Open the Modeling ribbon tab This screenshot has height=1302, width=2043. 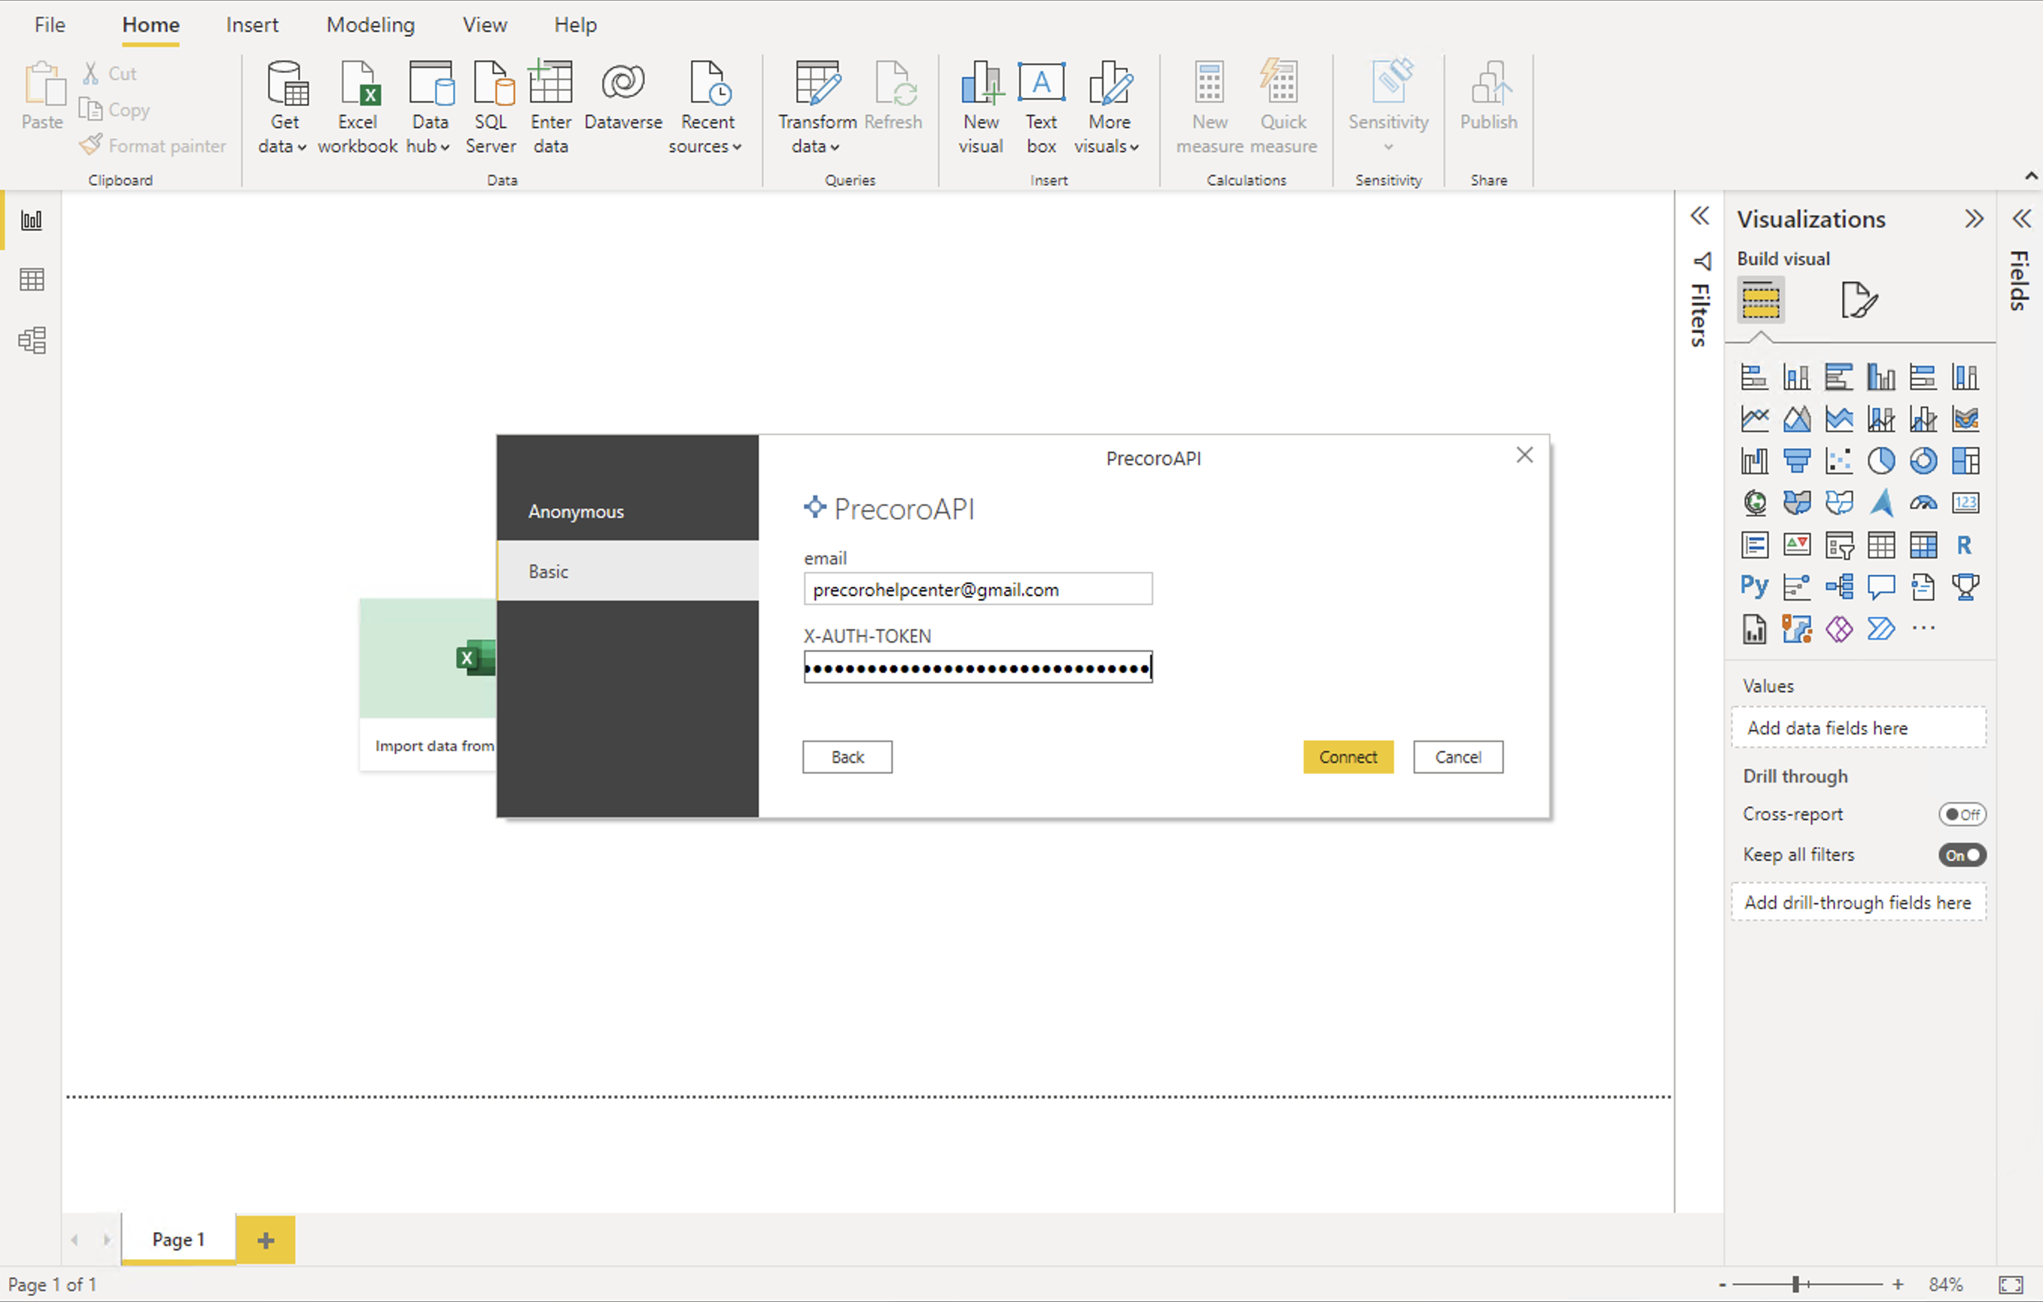click(371, 25)
